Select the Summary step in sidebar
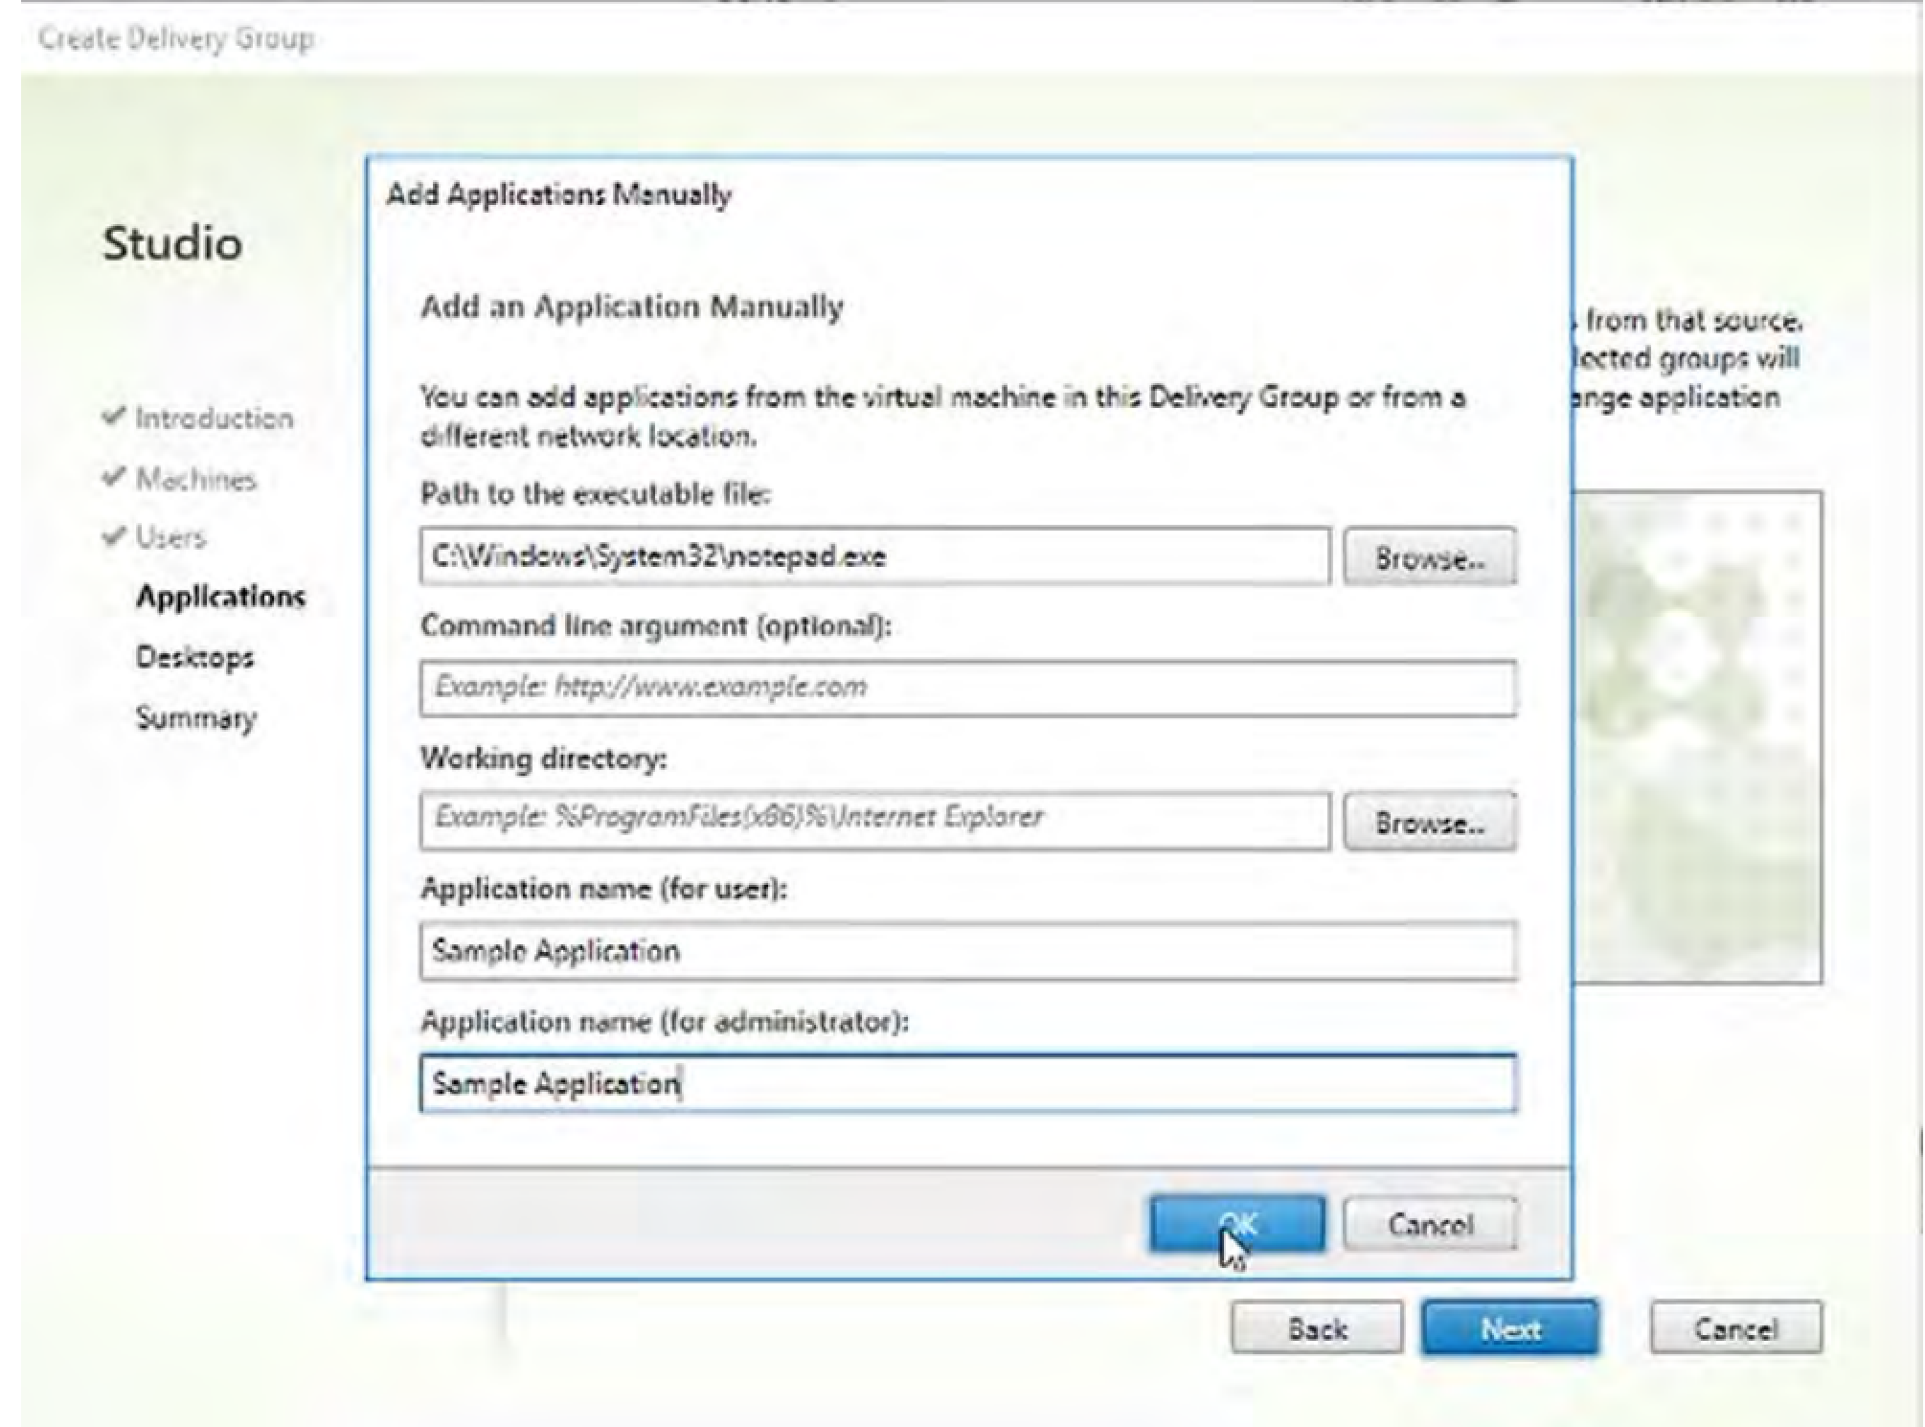The height and width of the screenshot is (1427, 1925). click(x=195, y=716)
